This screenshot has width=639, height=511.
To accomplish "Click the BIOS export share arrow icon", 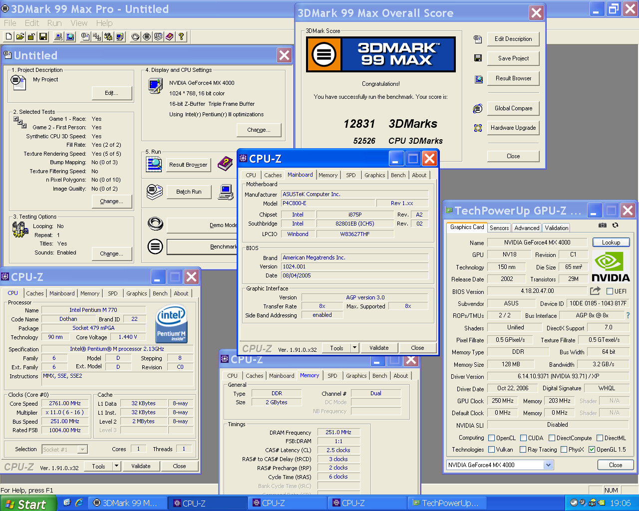I will coord(595,290).
